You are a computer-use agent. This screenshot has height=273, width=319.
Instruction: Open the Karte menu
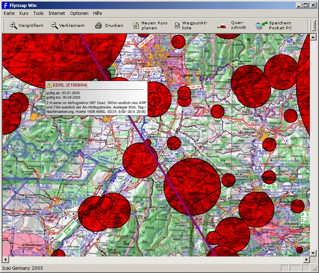(x=9, y=13)
